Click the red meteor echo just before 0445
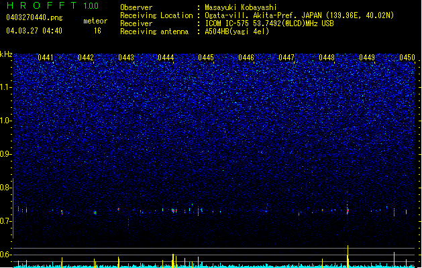Viewport: 422px width, 268px height. (x=199, y=211)
